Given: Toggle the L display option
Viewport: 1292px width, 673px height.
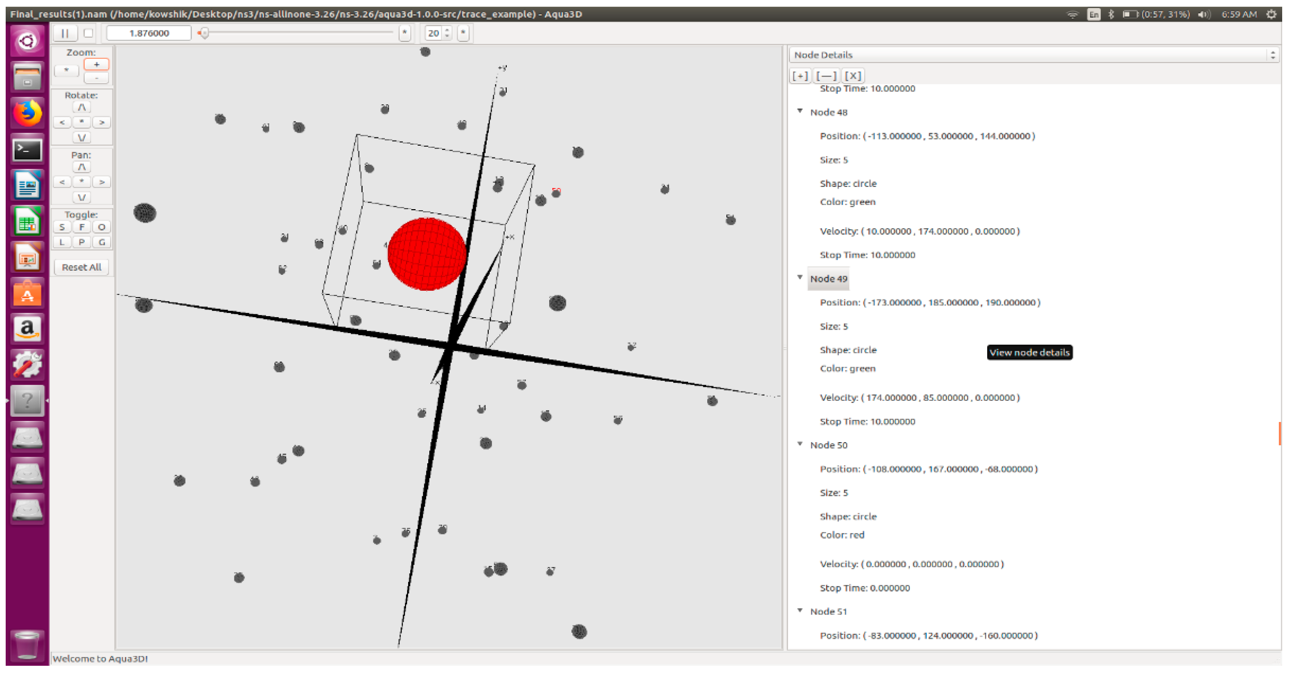Looking at the screenshot, I should point(62,242).
